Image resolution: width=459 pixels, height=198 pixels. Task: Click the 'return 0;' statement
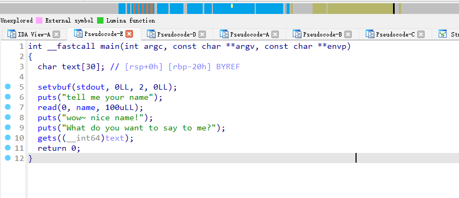59,148
